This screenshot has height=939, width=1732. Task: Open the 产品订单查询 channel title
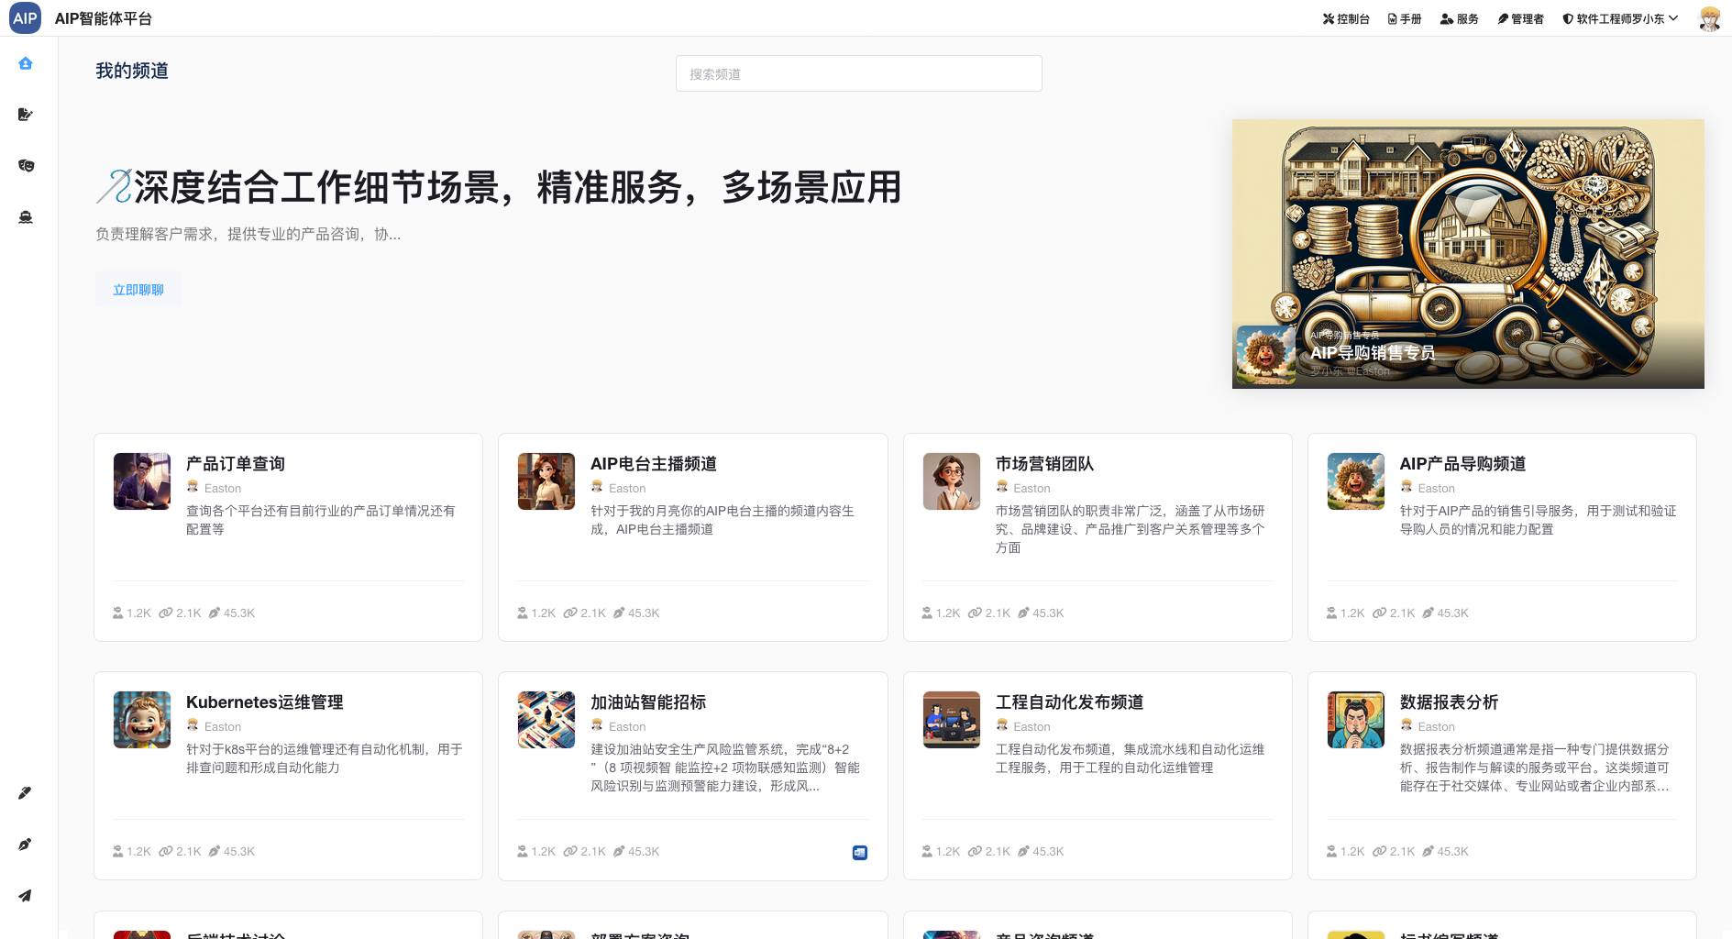coord(236,464)
